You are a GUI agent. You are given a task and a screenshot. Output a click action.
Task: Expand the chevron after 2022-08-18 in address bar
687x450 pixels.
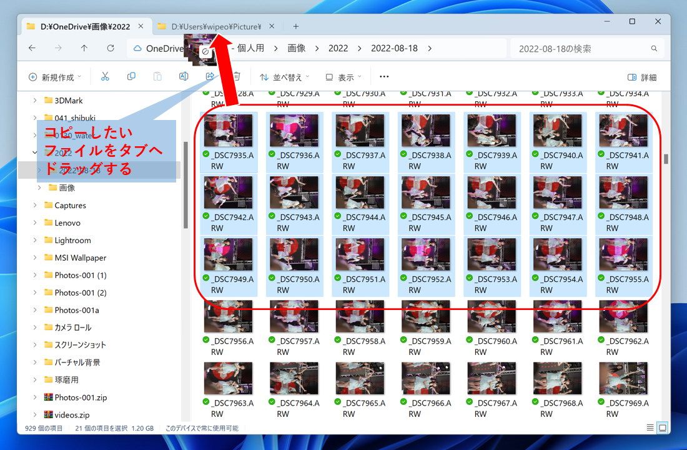tap(430, 48)
